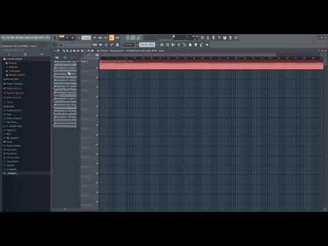
Task: Select the Mute tool in playlist toolbar
Action: click(x=74, y=51)
